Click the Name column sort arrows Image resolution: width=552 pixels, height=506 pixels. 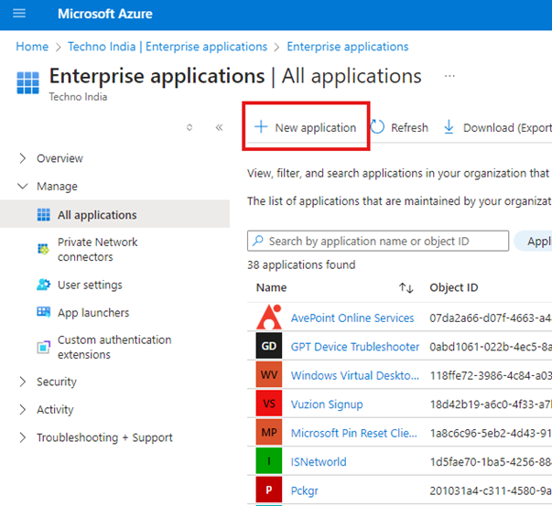[x=406, y=288]
